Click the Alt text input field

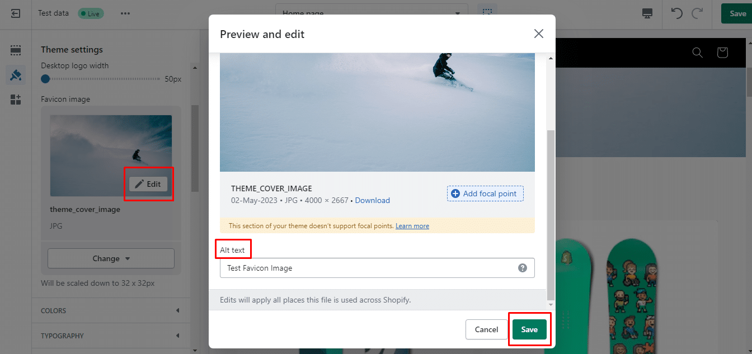coord(369,268)
